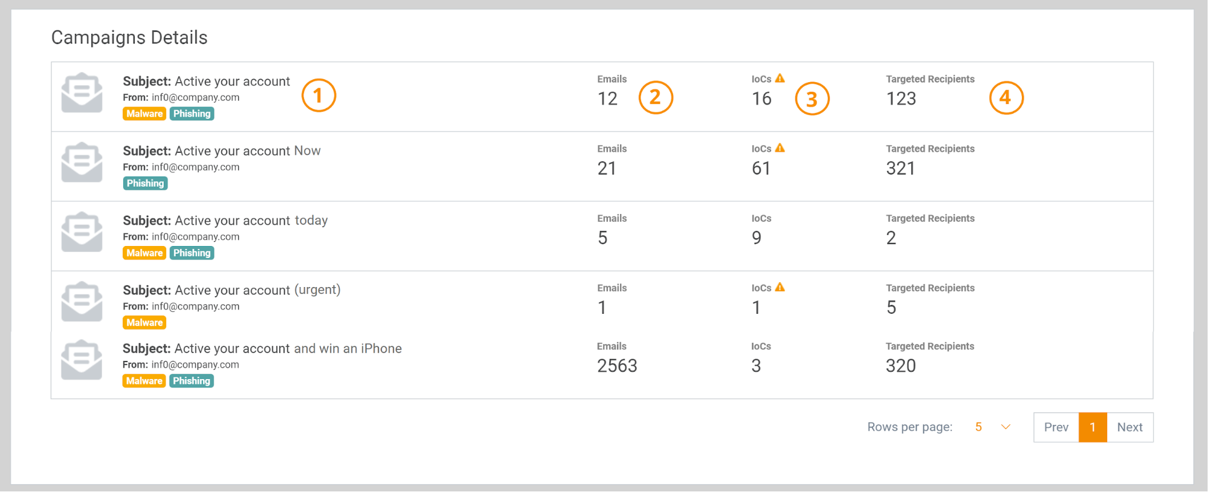Click envelope icon for '(urgent)' campaign
The height and width of the screenshot is (492, 1208).
click(82, 301)
